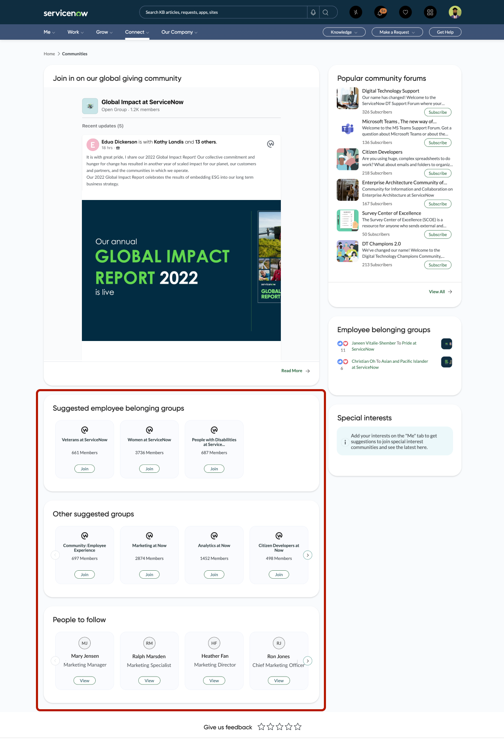The height and width of the screenshot is (741, 504).
Task: Click the info icon in Special interests
Action: click(x=345, y=442)
